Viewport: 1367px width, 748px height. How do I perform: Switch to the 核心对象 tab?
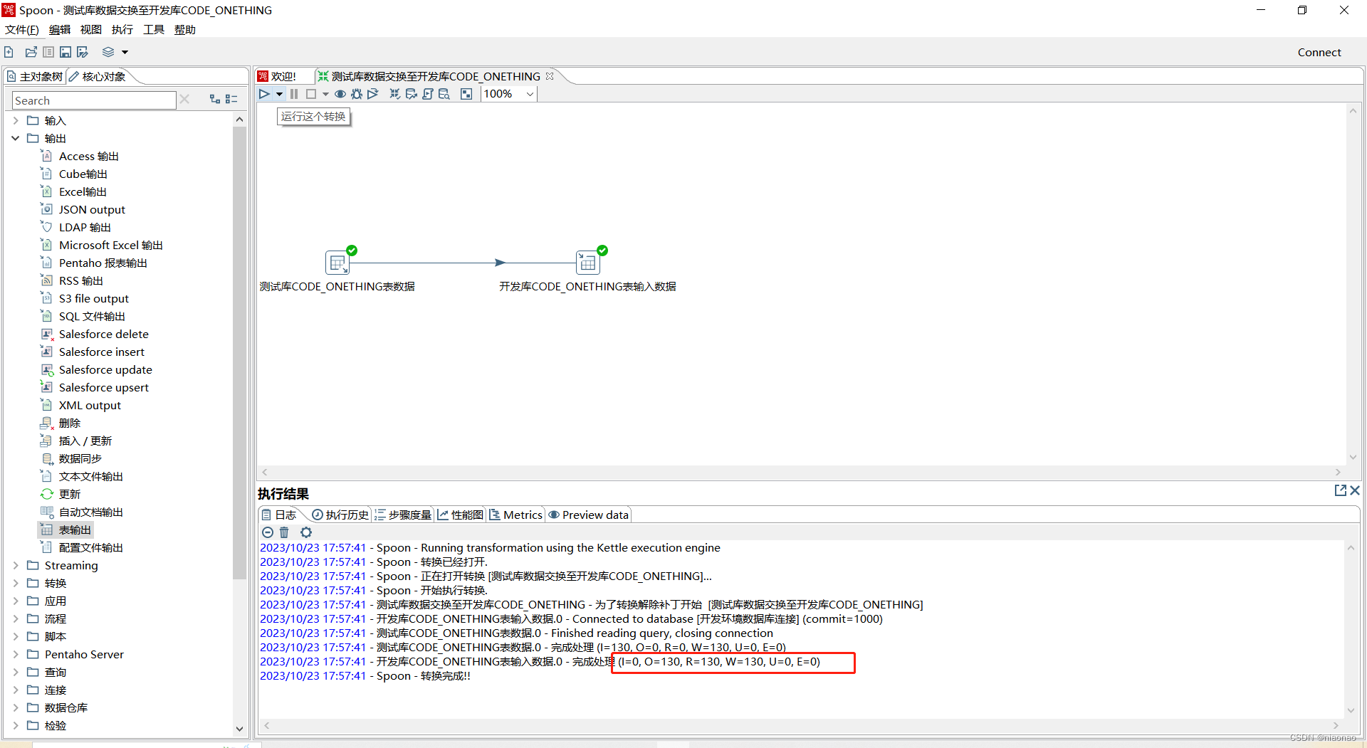(x=98, y=76)
